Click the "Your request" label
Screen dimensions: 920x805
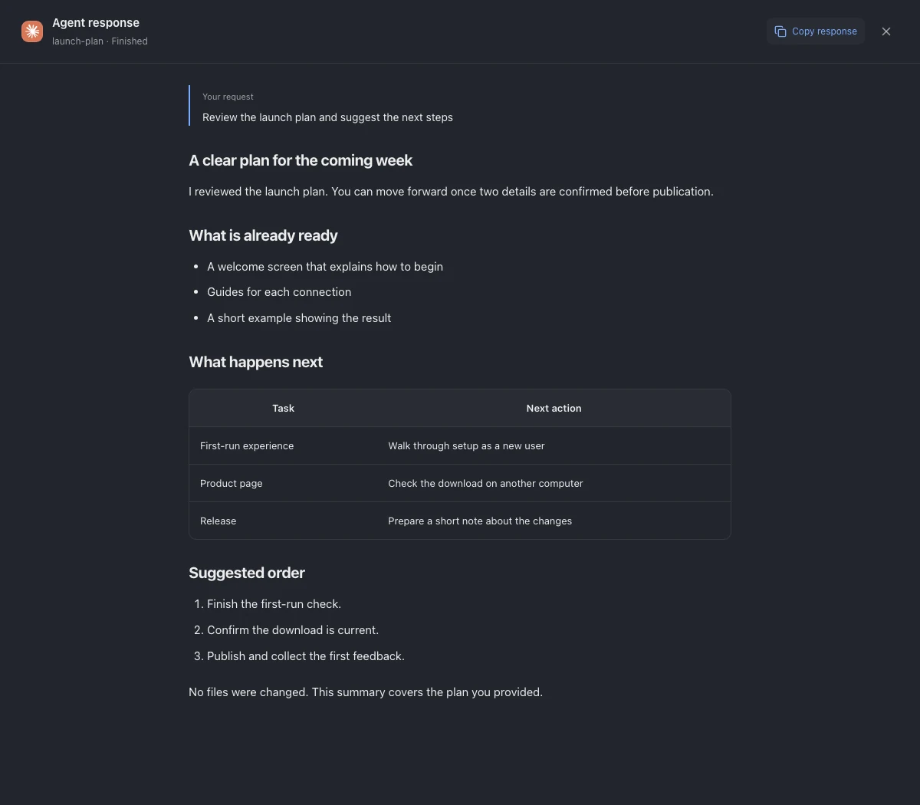click(x=228, y=97)
